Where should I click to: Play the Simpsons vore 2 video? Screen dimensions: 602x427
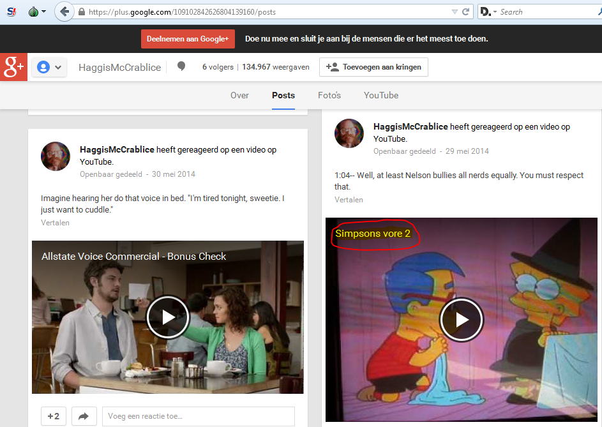[462, 320]
